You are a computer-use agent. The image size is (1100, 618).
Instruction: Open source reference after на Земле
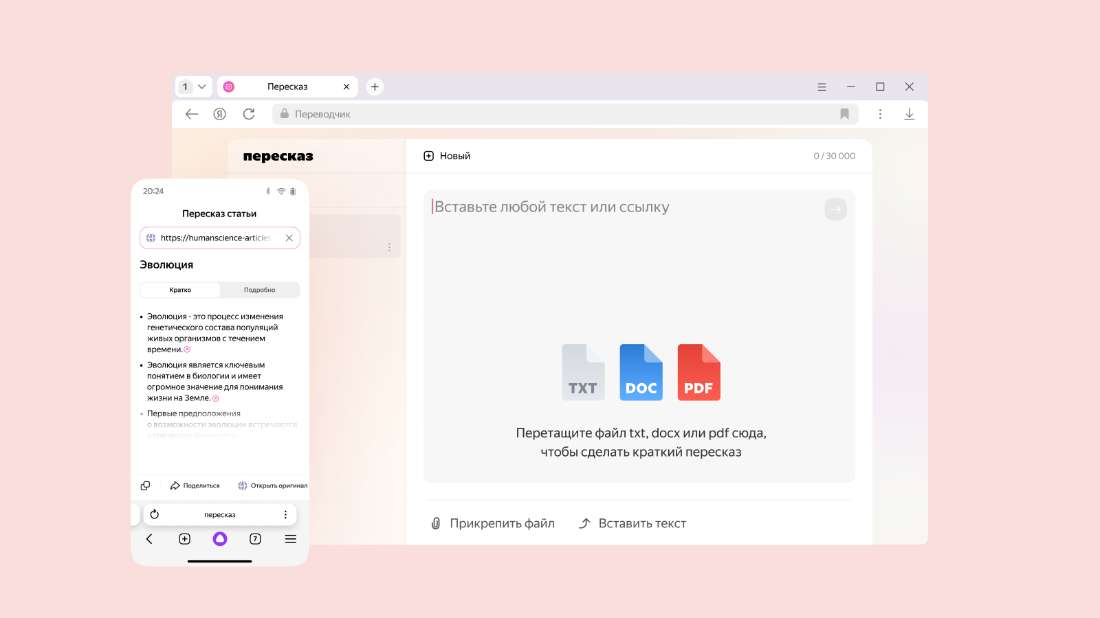pos(216,398)
